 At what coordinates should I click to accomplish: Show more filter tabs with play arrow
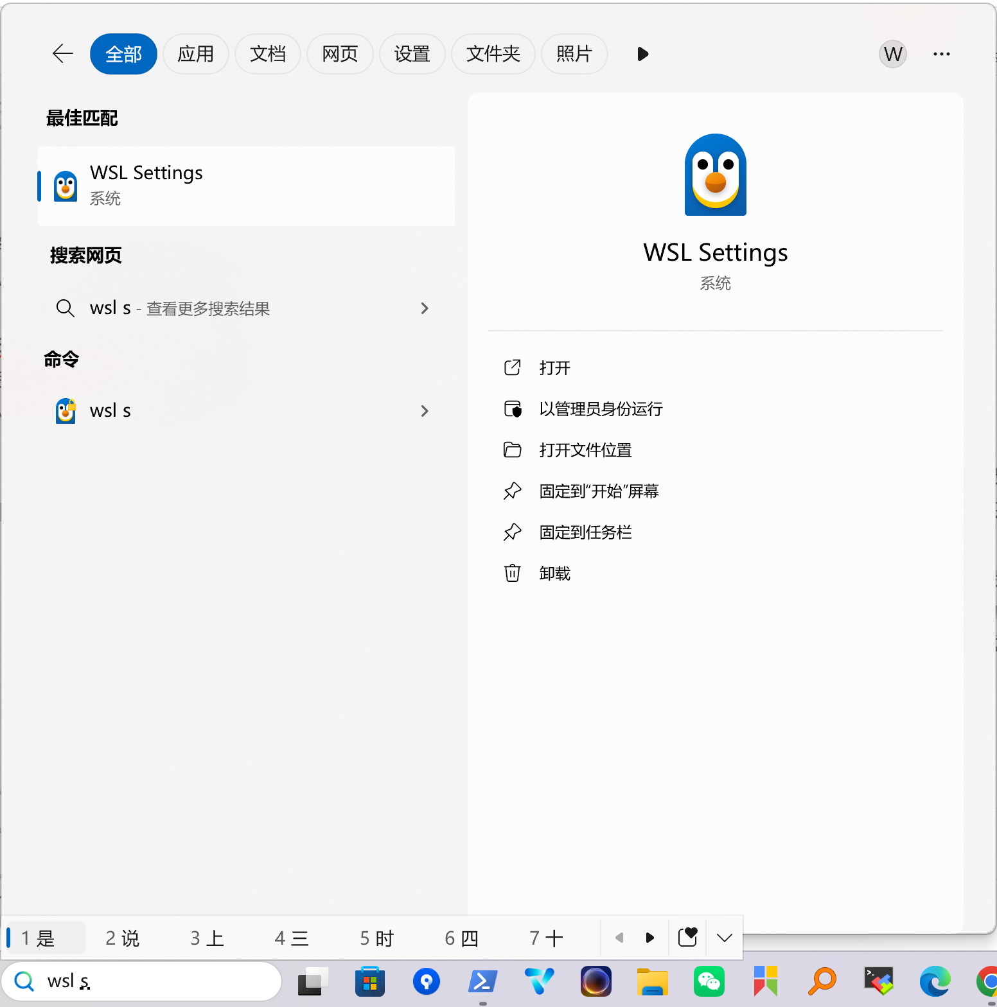coord(642,54)
